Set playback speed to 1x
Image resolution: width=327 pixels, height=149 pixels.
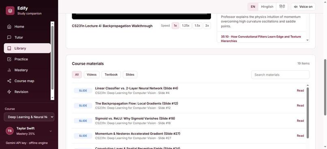click(x=175, y=26)
